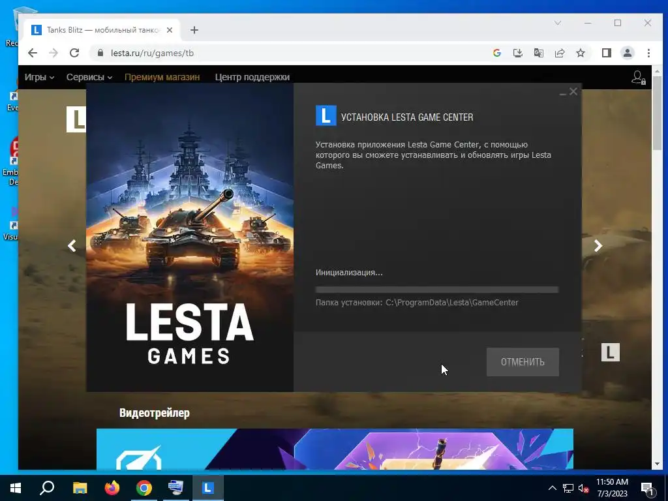
Task: Show next slide with right arrow
Action: point(598,246)
